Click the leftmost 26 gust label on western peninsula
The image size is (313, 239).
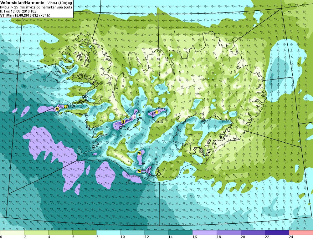tap(57, 109)
